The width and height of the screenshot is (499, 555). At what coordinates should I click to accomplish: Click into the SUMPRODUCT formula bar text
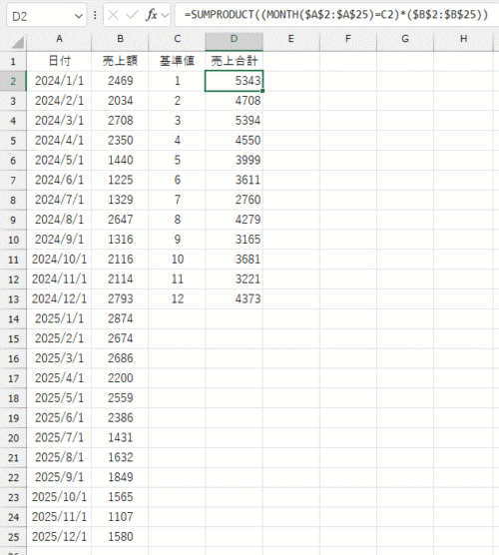coord(335,15)
